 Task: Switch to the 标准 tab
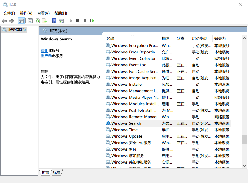click(57, 173)
